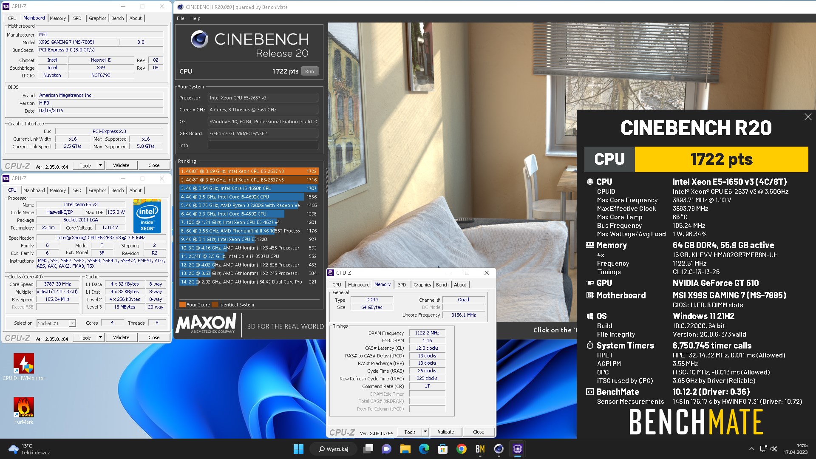
Task: Close the BenchMate result overlay
Action: 808,116
